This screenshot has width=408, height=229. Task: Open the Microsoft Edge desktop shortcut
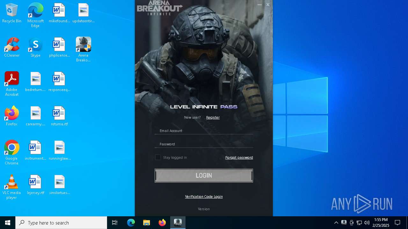click(35, 15)
